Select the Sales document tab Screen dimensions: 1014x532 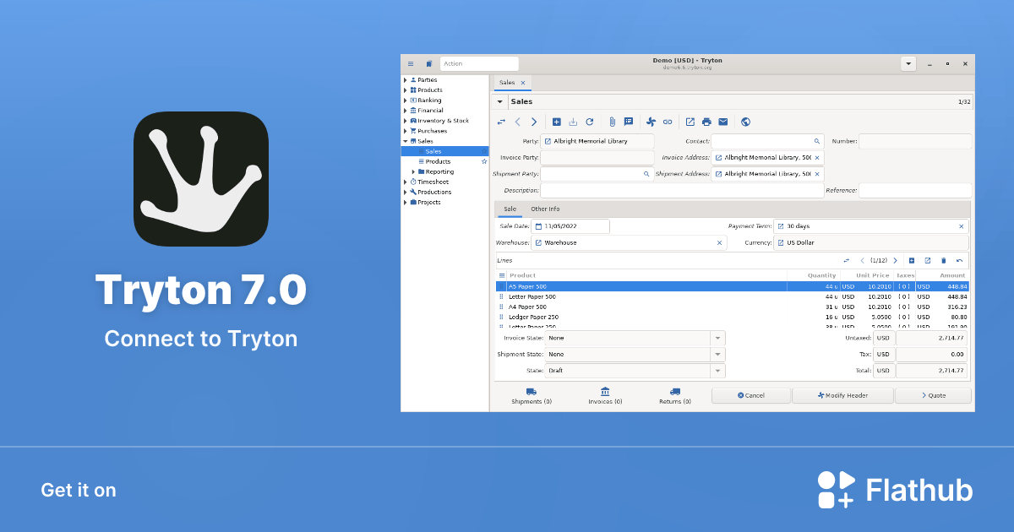pos(507,83)
